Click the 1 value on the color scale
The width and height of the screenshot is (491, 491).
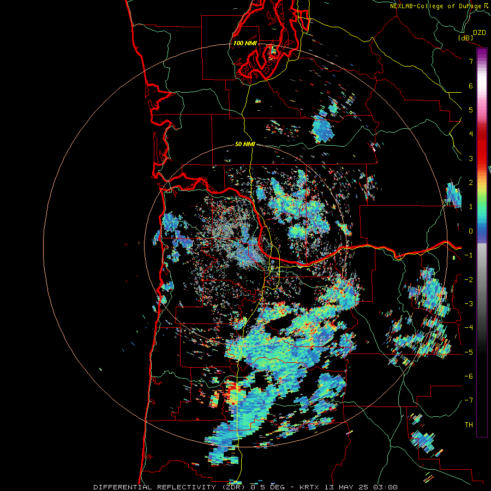click(471, 207)
